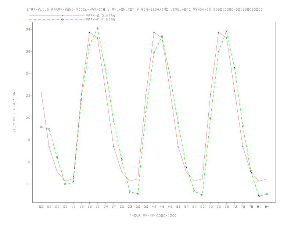Screen dimensions: 291x225
Task: Click y-axis tick value 14
Action: pos(28,184)
